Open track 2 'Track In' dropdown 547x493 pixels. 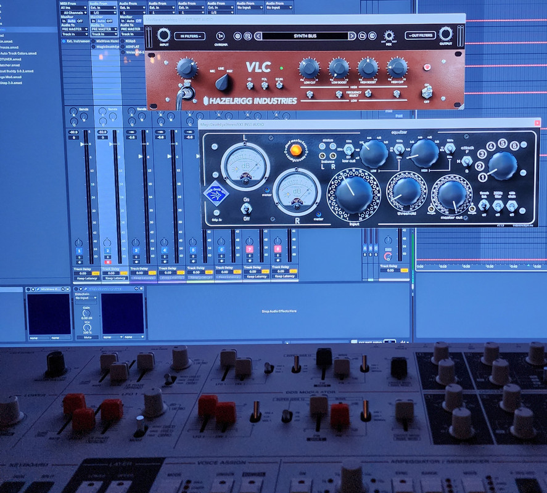[x=104, y=34]
